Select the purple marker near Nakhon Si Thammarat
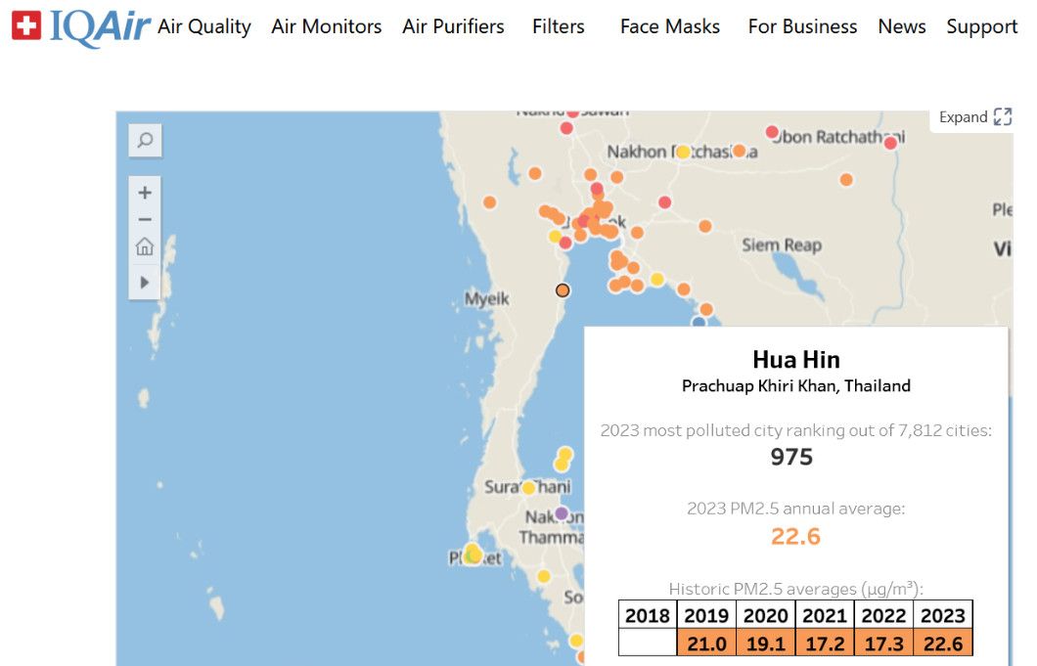This screenshot has width=1037, height=666. [562, 513]
